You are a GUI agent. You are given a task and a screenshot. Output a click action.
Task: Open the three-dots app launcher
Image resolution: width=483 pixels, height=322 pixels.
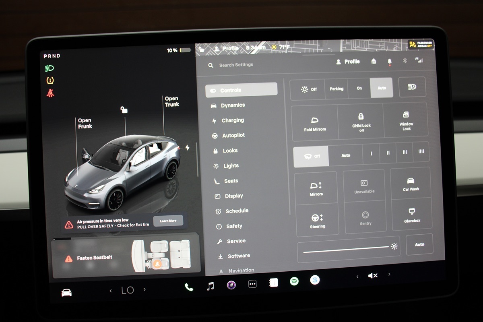[x=252, y=284]
